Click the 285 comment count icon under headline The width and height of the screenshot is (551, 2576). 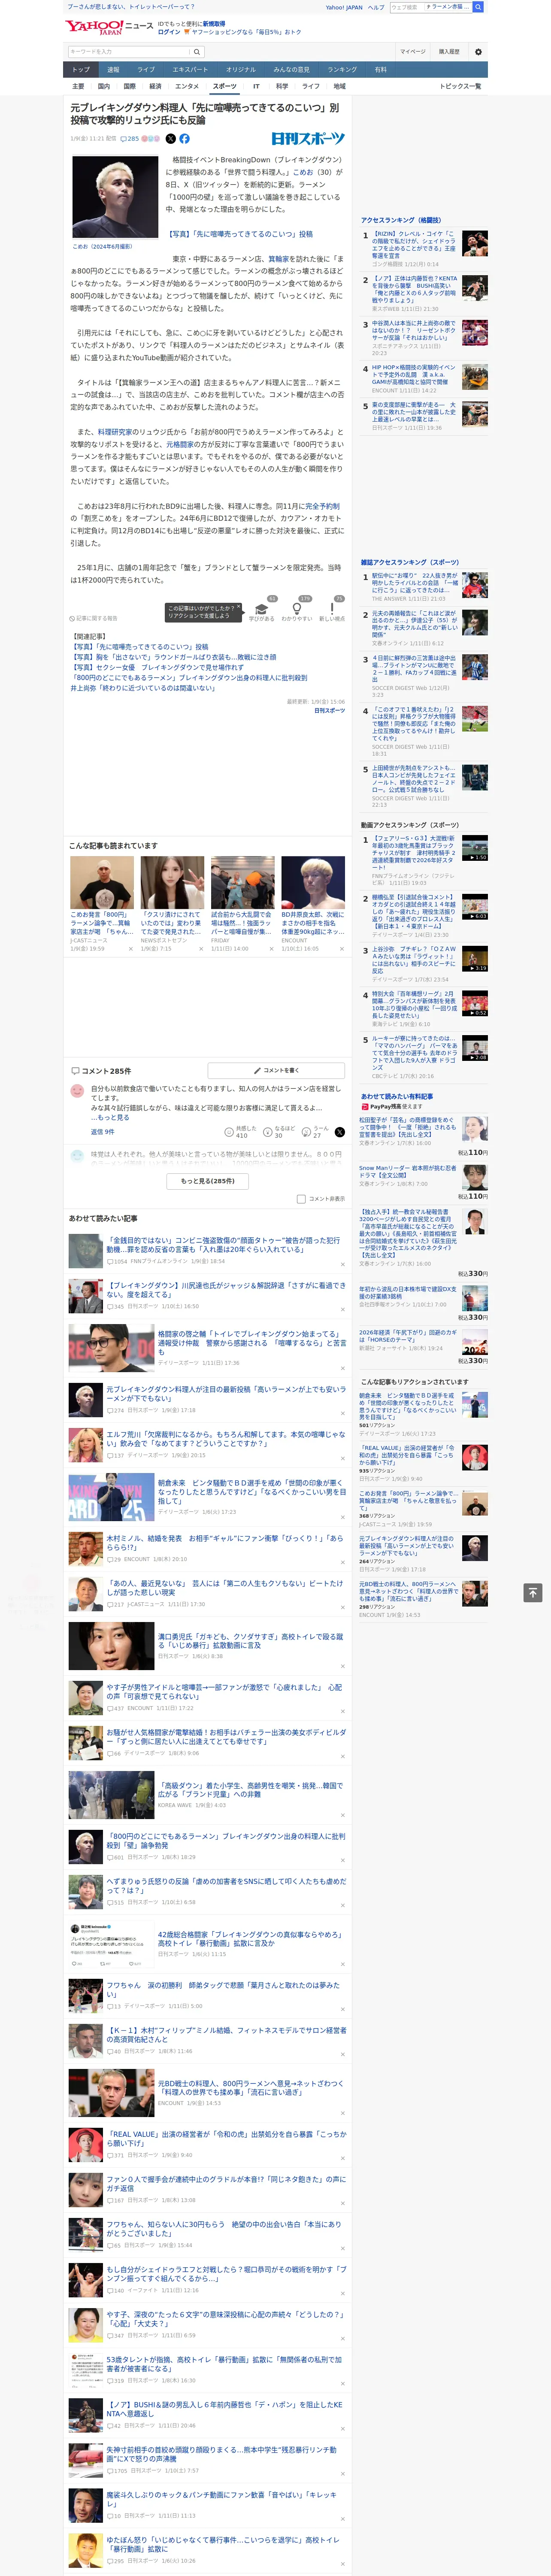[130, 139]
